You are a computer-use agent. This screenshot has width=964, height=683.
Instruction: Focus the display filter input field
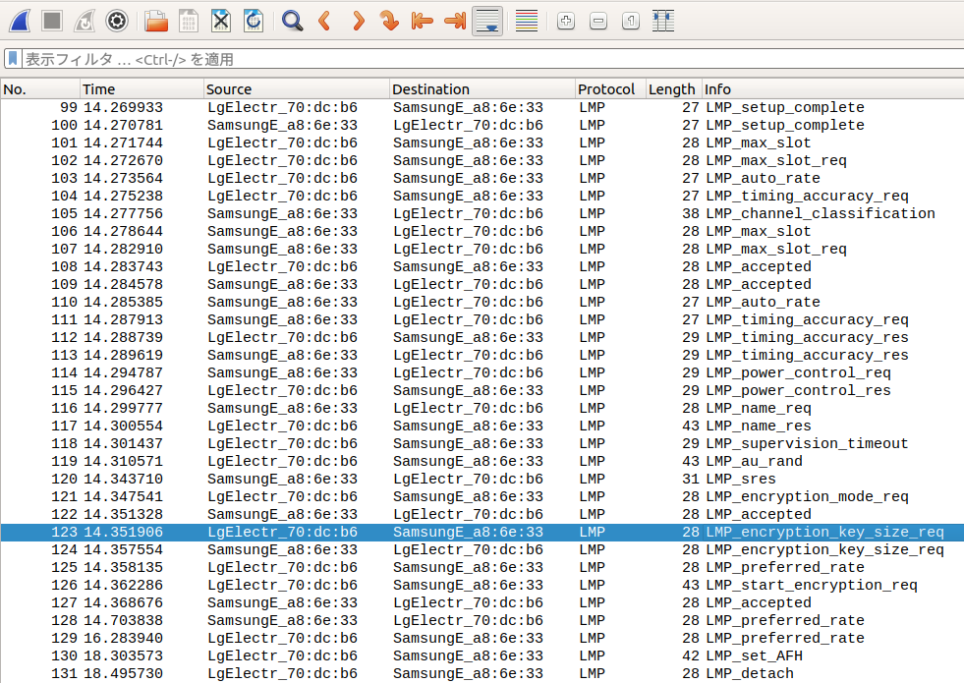point(492,59)
